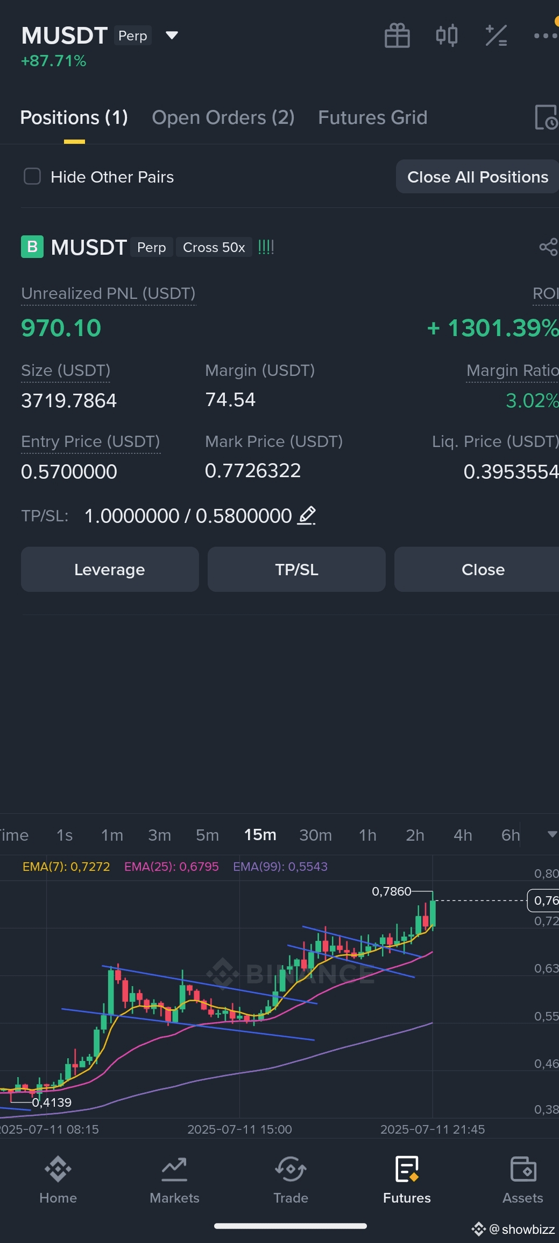Tap the Leverage button
559x1243 pixels.
point(110,569)
